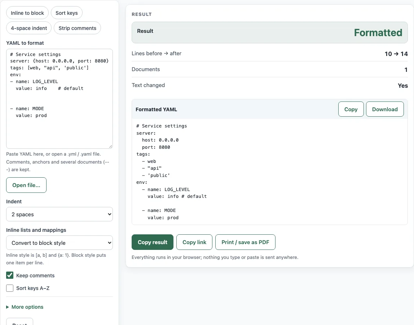
Task: Click the "- 'public'" list item output
Action: (156, 175)
